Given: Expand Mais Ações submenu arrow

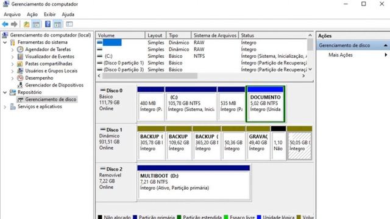Looking at the screenshot, I should (386, 55).
